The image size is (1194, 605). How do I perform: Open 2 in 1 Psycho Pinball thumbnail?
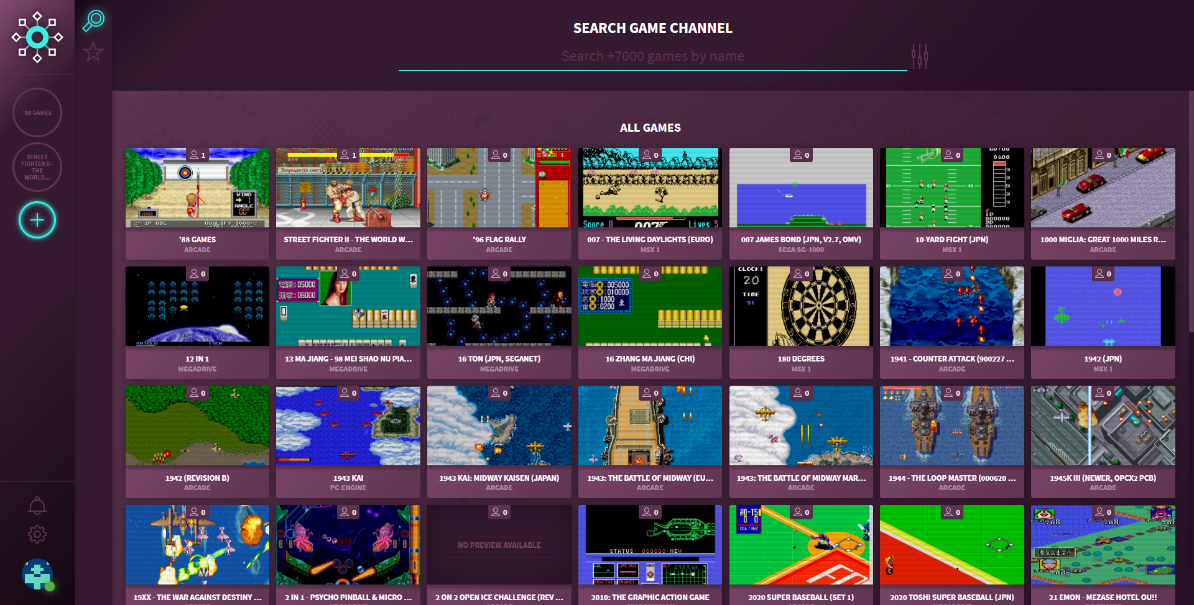(x=348, y=545)
